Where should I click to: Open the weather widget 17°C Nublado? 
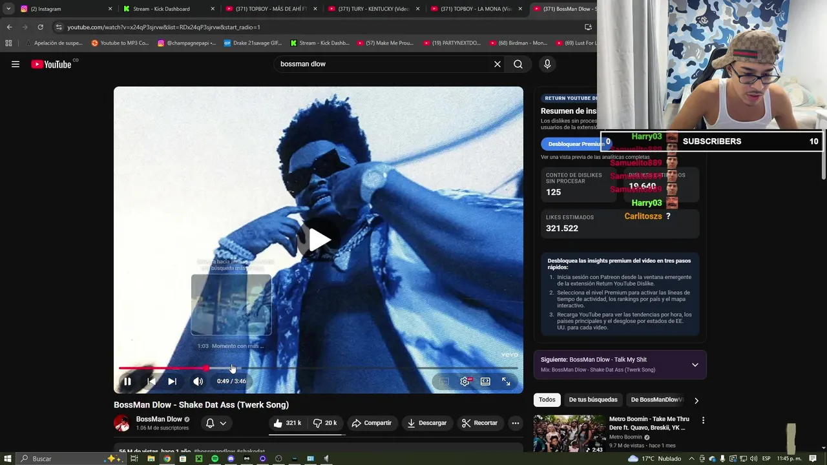click(x=654, y=459)
